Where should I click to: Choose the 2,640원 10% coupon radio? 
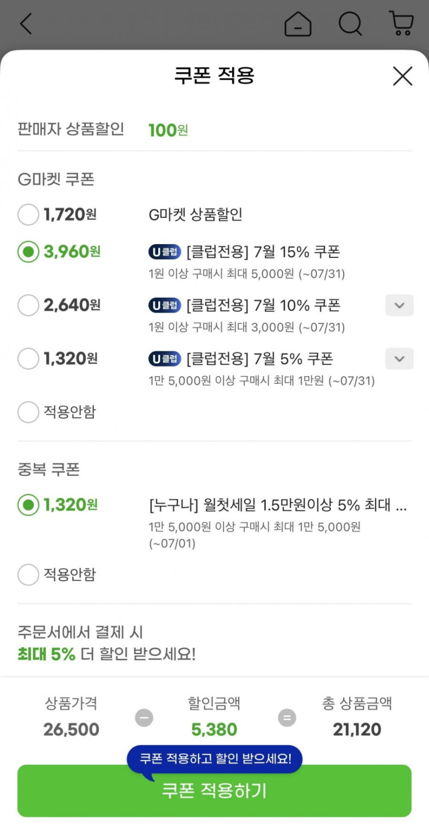point(28,305)
